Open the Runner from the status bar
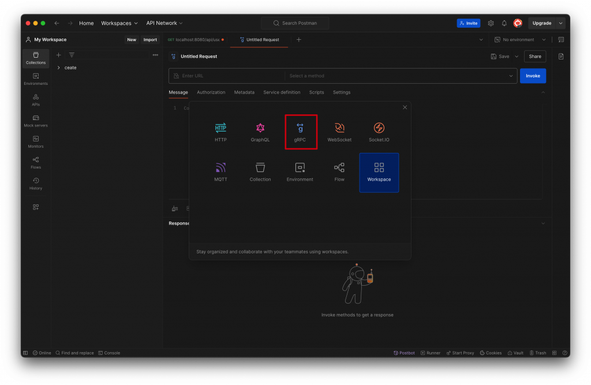The height and width of the screenshot is (385, 591). (431, 353)
